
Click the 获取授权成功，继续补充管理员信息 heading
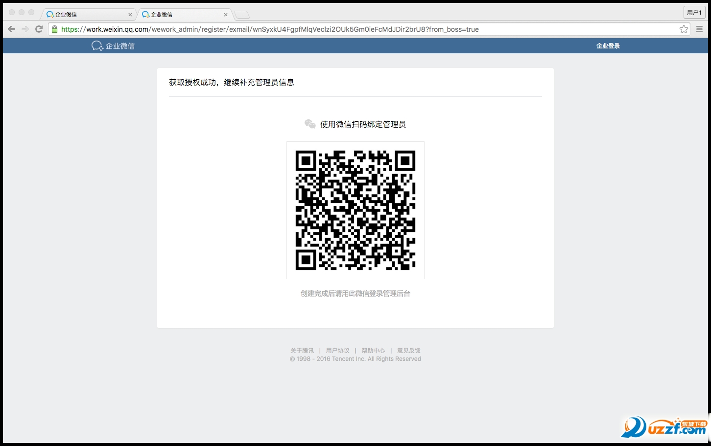click(x=232, y=82)
